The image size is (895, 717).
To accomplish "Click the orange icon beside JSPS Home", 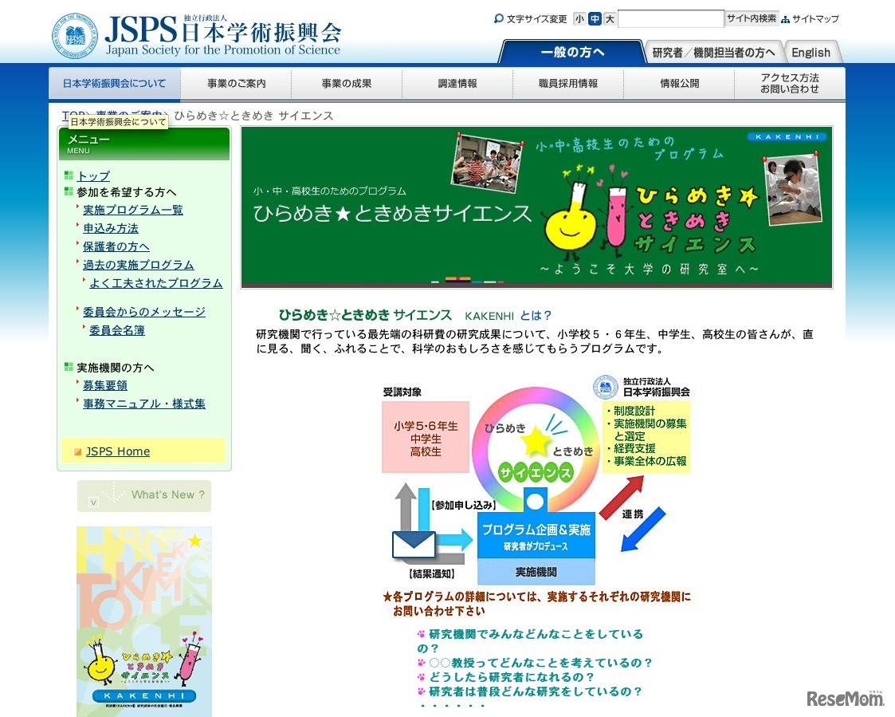I will [77, 452].
